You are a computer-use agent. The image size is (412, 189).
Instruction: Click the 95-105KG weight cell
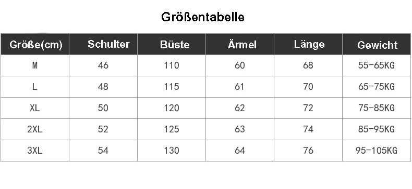click(376, 151)
